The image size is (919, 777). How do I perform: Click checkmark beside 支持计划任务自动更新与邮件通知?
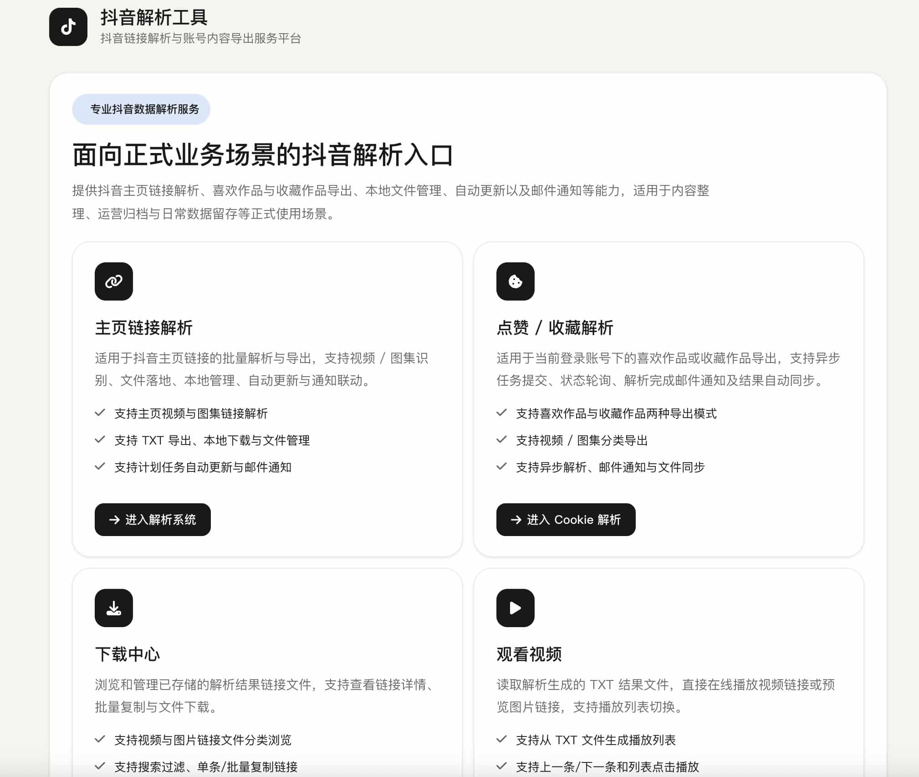point(100,467)
